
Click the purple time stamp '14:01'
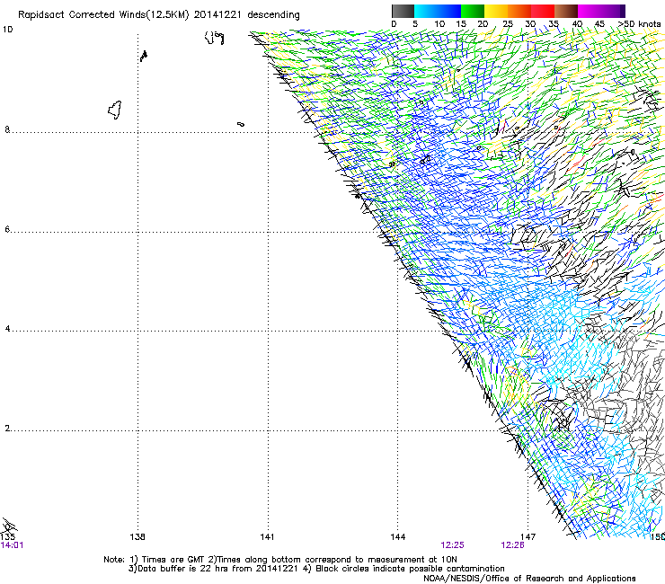click(x=12, y=545)
